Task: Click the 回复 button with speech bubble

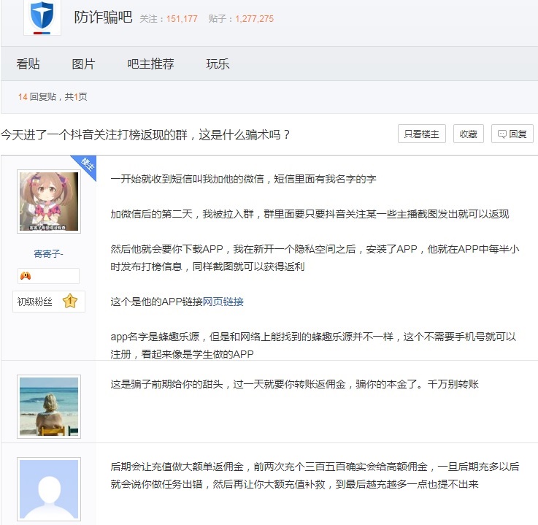Action: 512,134
